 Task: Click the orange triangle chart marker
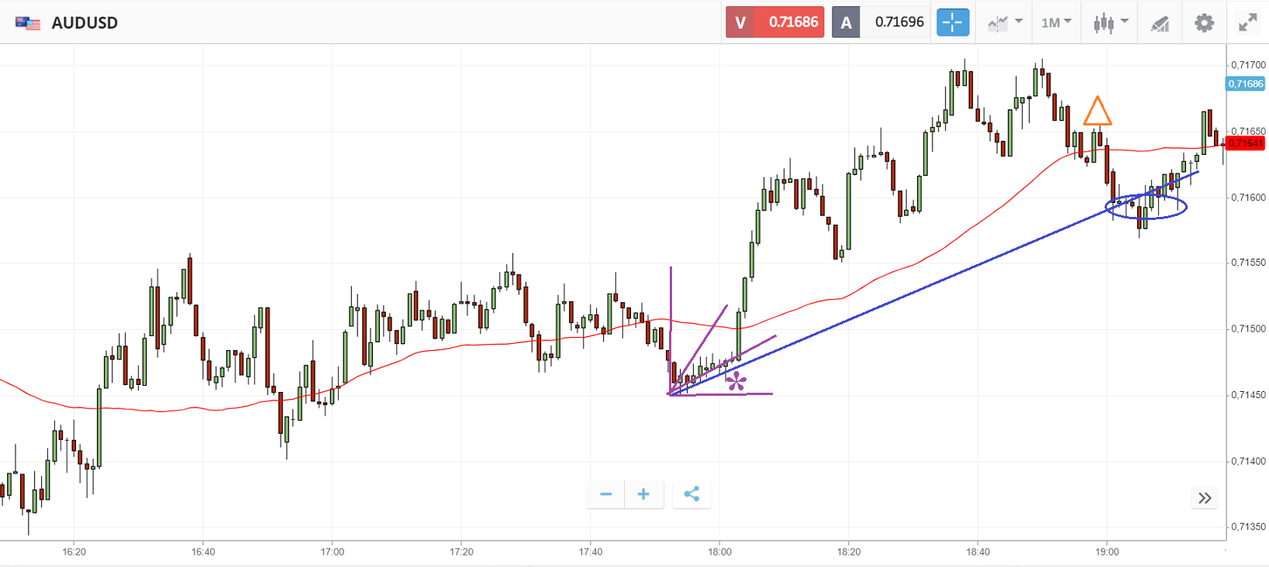point(1097,113)
